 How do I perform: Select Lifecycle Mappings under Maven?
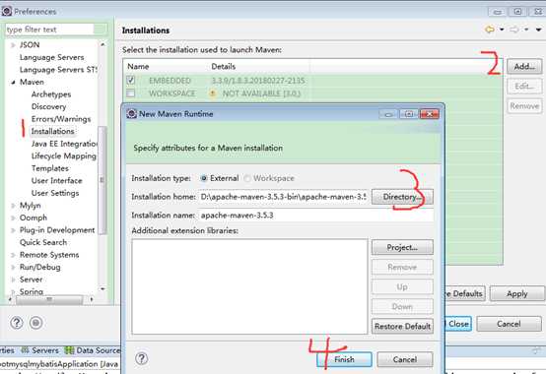[x=64, y=156]
